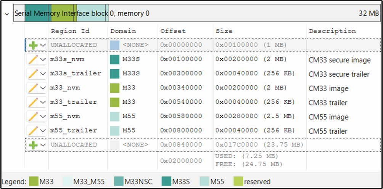Click the green plus icon in last UNALLOCATED row

click(34, 145)
